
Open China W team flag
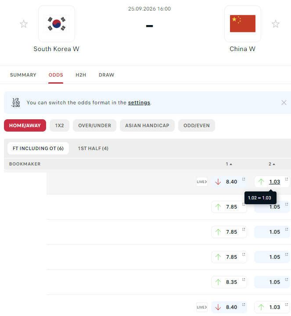click(x=243, y=24)
